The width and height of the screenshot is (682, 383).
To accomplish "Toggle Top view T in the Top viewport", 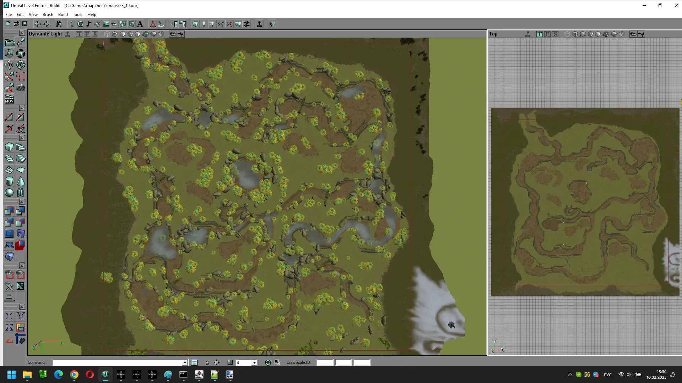I will pyautogui.click(x=540, y=34).
